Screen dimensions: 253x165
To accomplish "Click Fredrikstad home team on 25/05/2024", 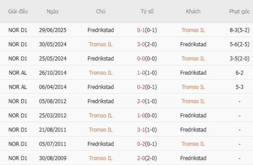I will tap(100, 58).
